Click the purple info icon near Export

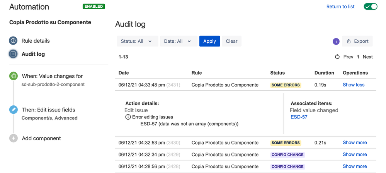336,41
